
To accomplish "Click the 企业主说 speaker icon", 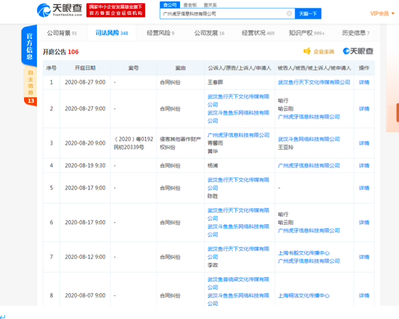I will click(x=307, y=51).
